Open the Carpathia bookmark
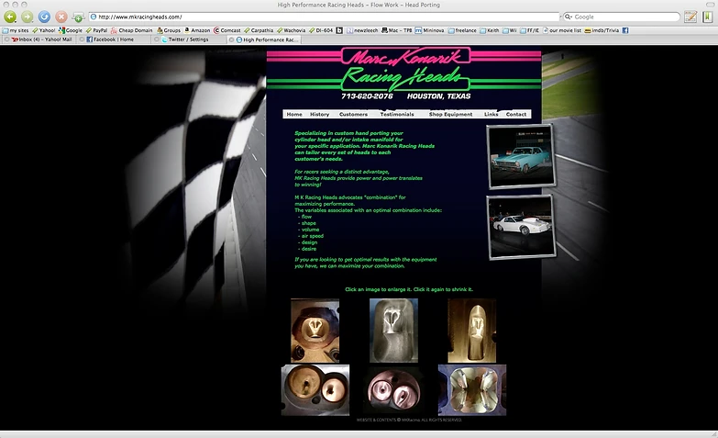Viewport: 718px width, 438px height. coord(259,30)
